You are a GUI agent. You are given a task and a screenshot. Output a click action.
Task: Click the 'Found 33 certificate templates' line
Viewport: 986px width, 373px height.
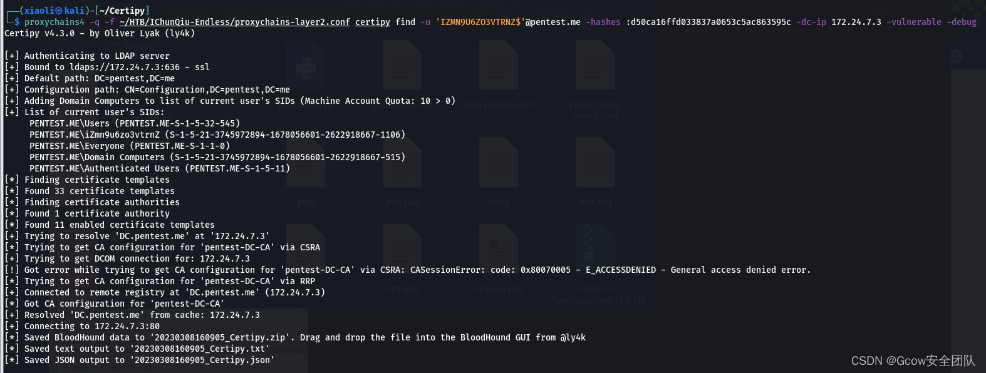90,191
